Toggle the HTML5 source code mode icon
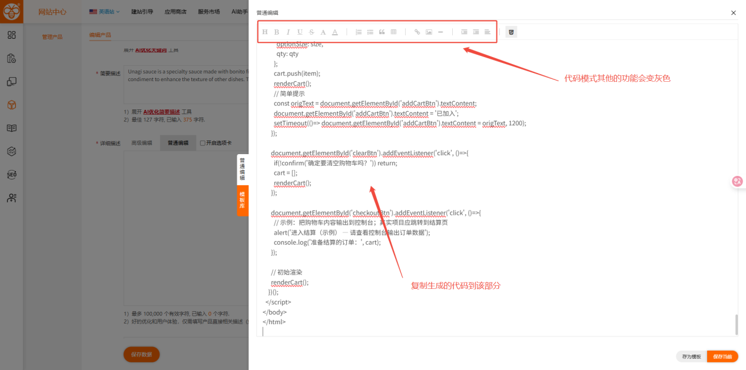Screen dimensions: 746x370 [x=511, y=32]
